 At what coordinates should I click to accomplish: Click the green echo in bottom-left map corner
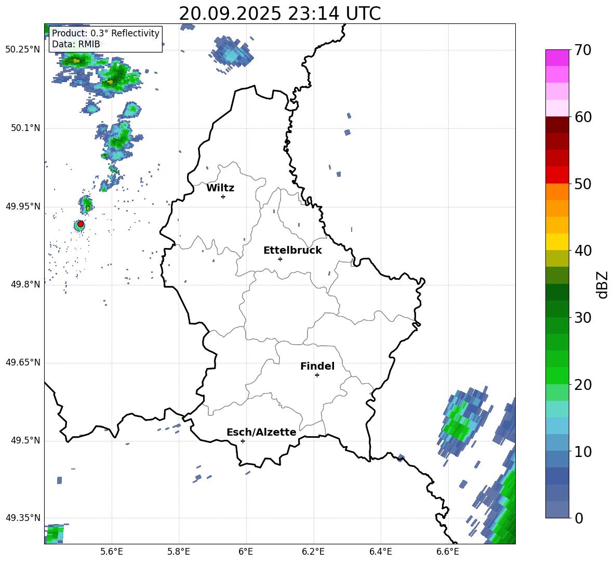(x=55, y=534)
